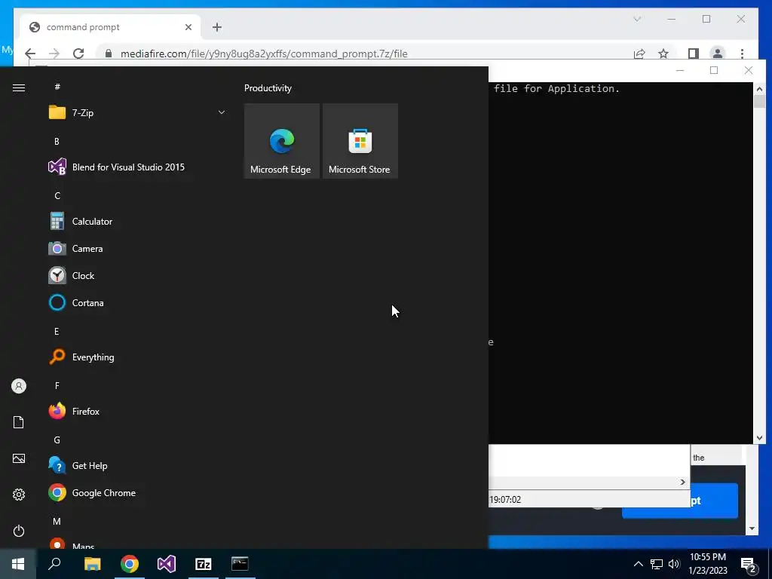The height and width of the screenshot is (579, 772).
Task: Launch Google Chrome from the app list
Action: click(x=137, y=493)
